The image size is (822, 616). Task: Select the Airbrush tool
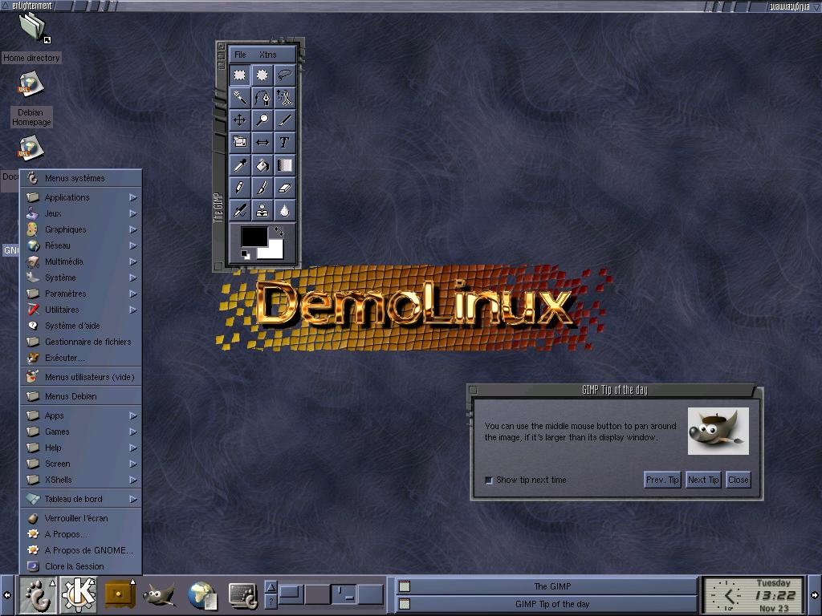239,210
